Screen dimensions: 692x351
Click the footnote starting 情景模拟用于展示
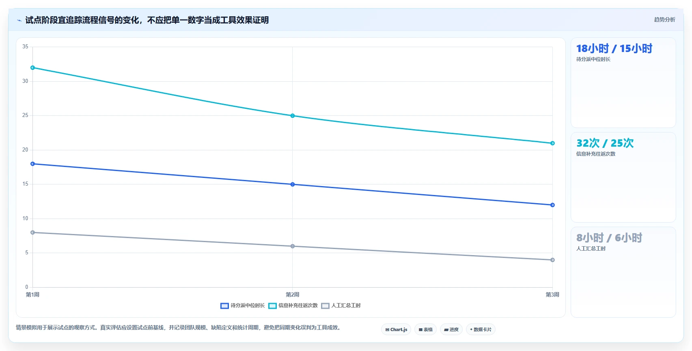179,327
